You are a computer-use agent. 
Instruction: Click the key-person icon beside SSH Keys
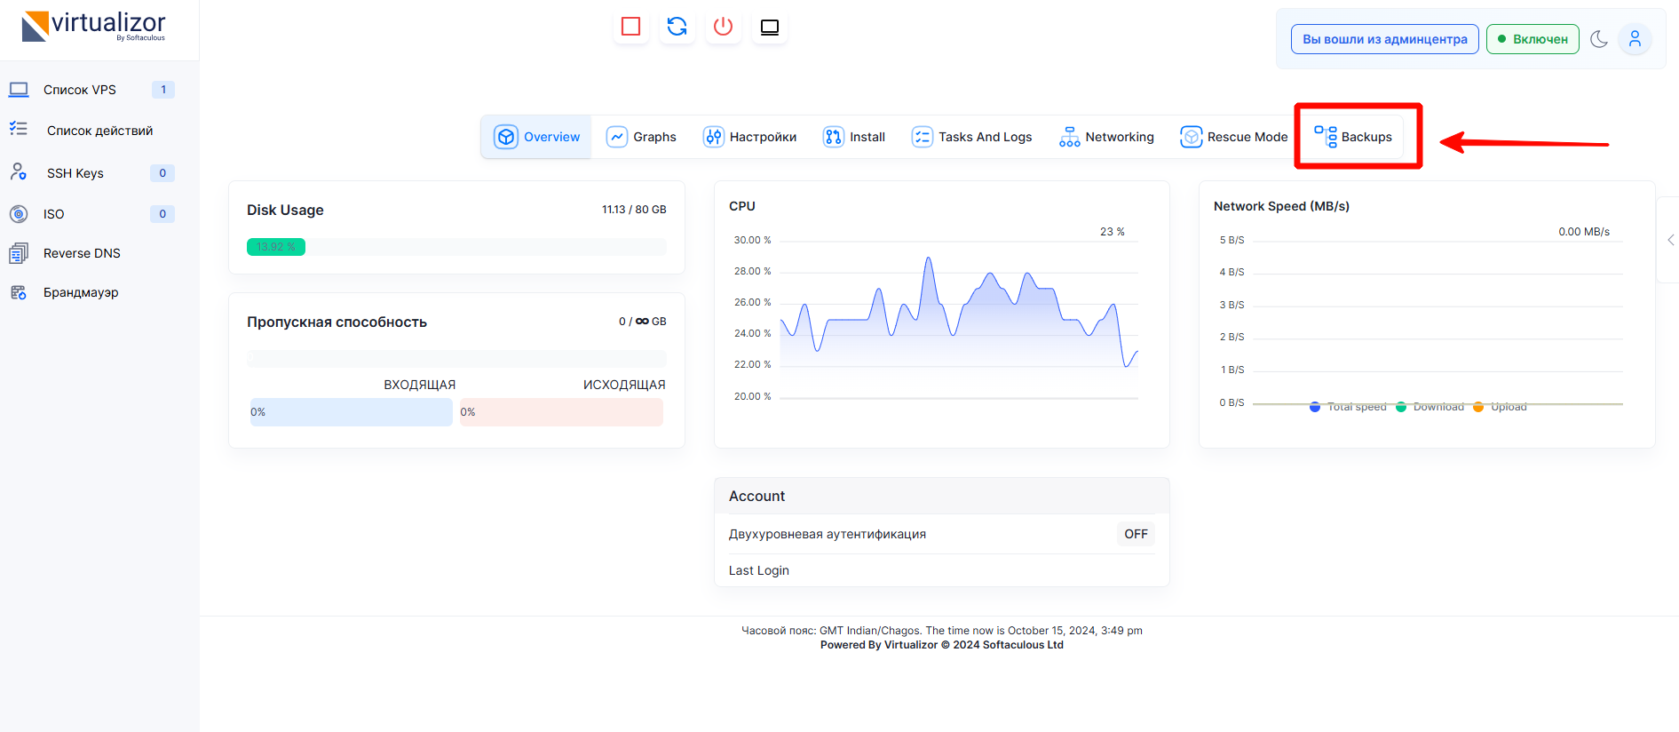pyautogui.click(x=19, y=172)
